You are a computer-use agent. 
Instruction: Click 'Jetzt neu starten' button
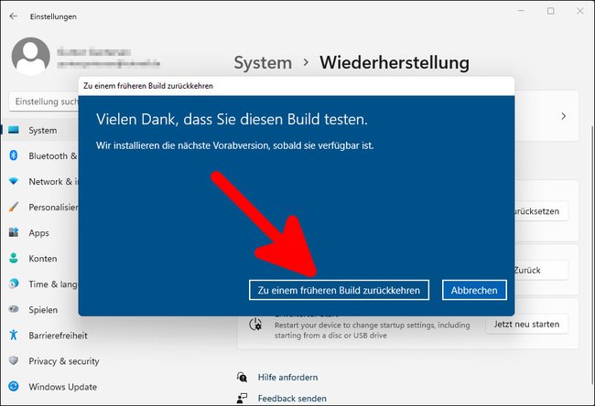pyautogui.click(x=526, y=324)
